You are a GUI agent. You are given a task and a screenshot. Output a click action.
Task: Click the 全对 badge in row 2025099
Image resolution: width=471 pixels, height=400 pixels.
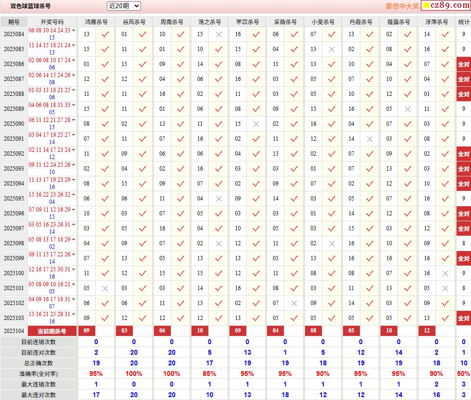pyautogui.click(x=463, y=258)
